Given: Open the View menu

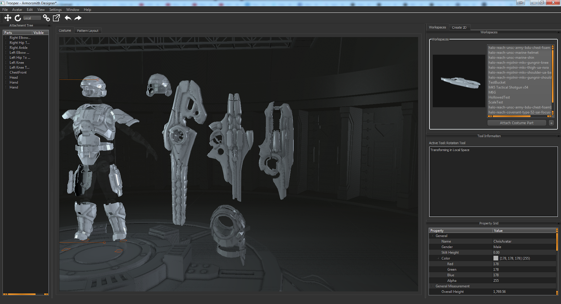Looking at the screenshot, I should [41, 10].
